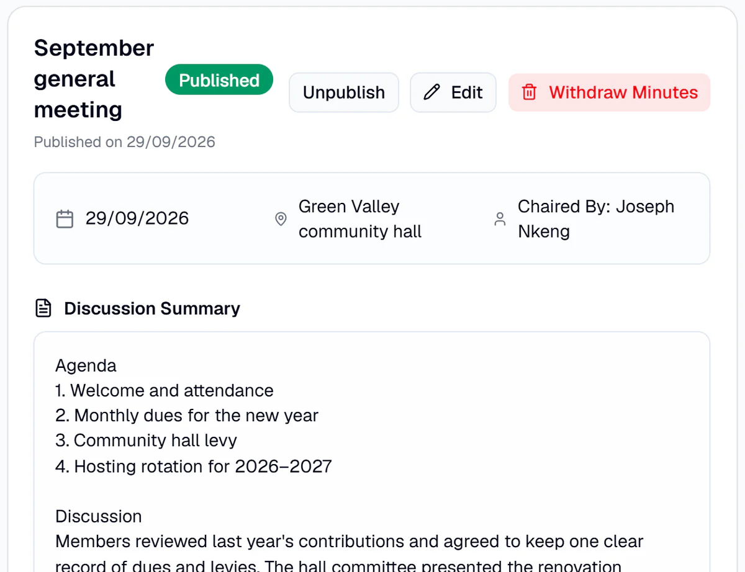The image size is (745, 572).
Task: Click agenda item '3. Community hall levy'
Action: 147,440
